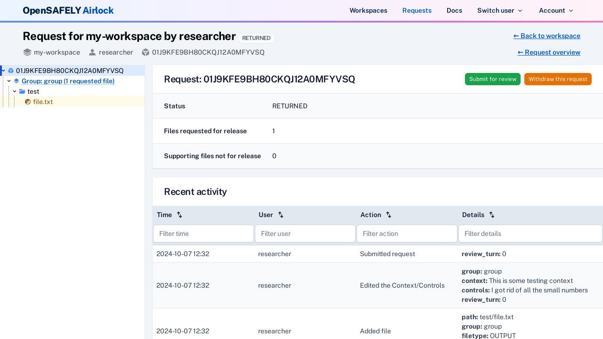Viewport: 603px width, 339px height.
Task: Click the request icon next to 01J9KFE9BH80CKQJ12A0MFYVSQ
Action: pyautogui.click(x=10, y=70)
